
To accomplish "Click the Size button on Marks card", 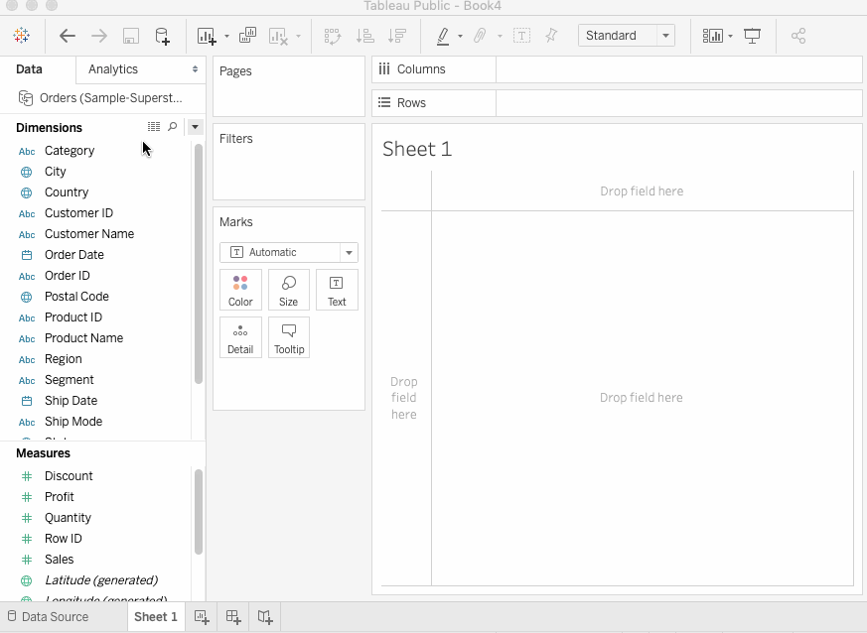I will tap(288, 290).
